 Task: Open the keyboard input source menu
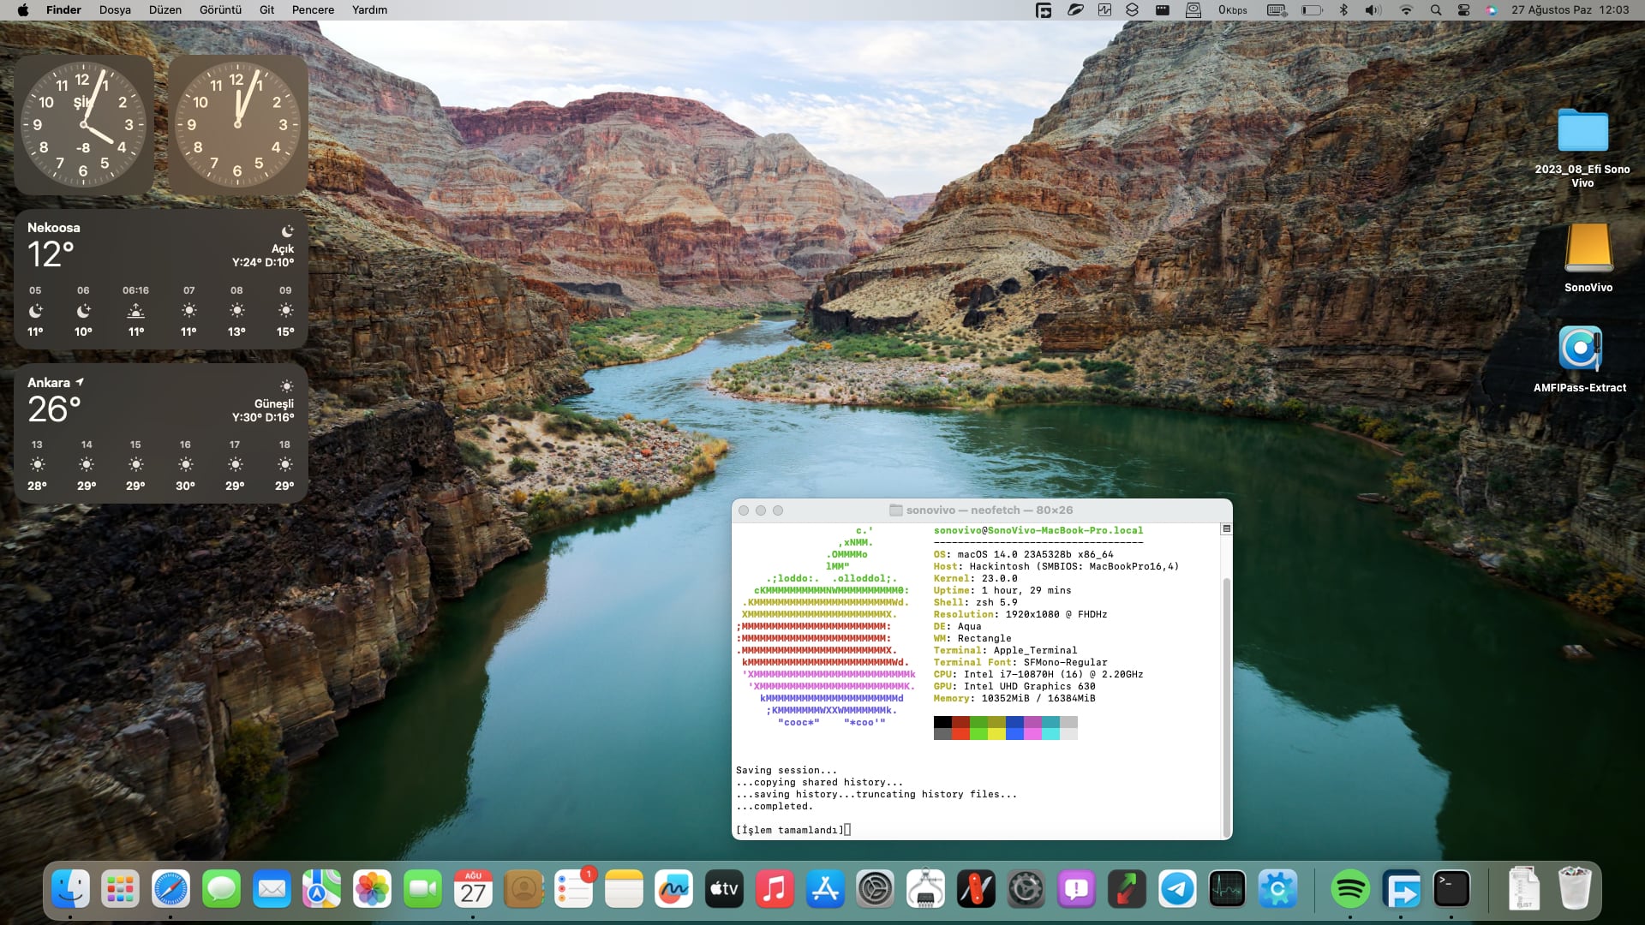pos(1277,10)
